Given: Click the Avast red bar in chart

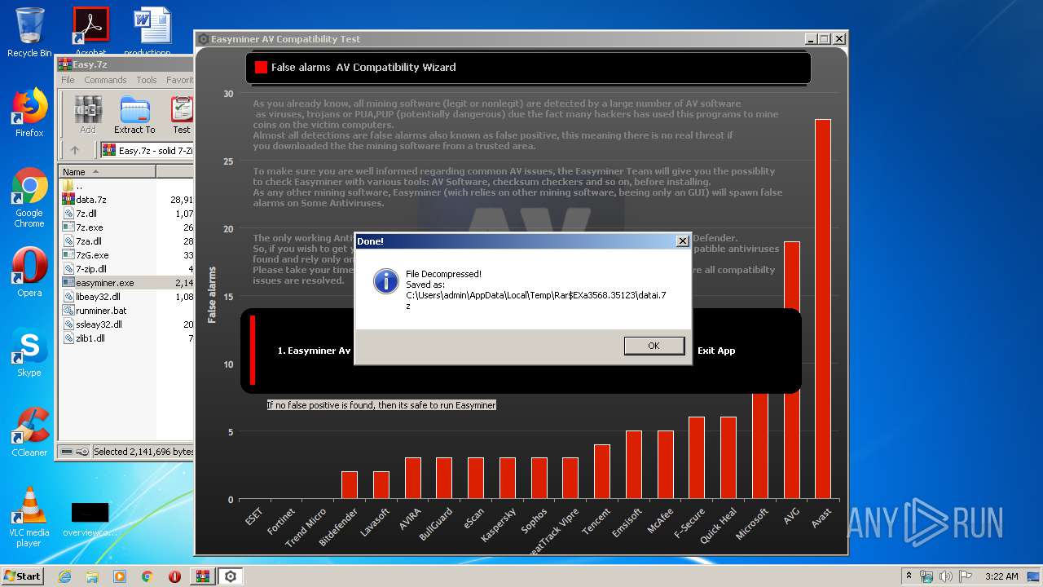Looking at the screenshot, I should (823, 309).
